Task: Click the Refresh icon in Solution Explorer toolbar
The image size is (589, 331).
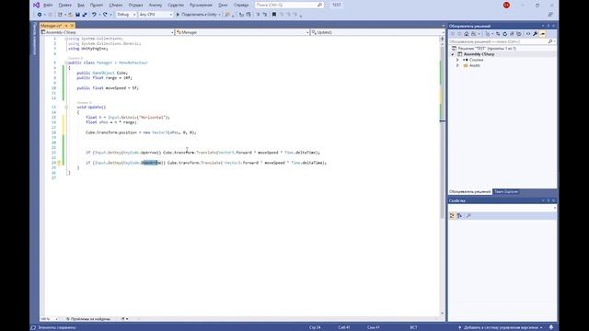Action: (x=505, y=34)
